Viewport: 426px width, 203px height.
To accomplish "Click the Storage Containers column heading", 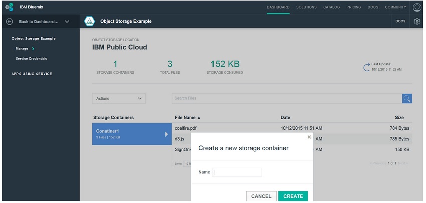I will 114,118.
